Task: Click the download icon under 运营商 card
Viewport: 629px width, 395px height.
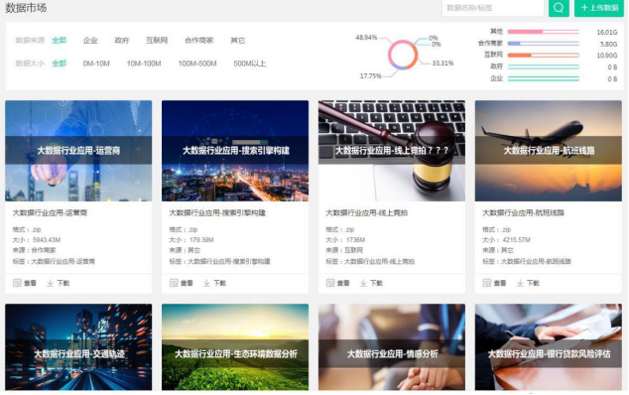Action: pyautogui.click(x=51, y=283)
